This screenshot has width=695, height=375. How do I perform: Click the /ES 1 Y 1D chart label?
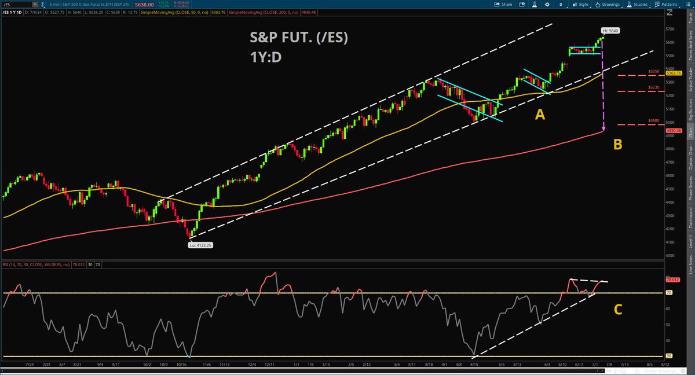(x=13, y=12)
